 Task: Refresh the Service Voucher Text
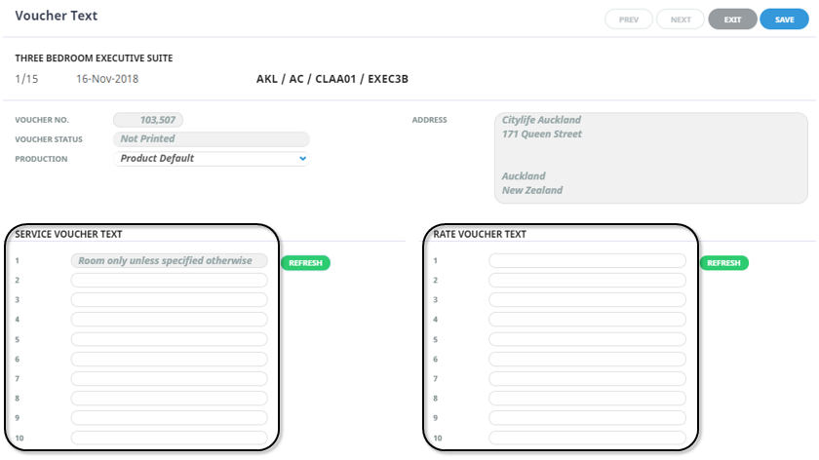tap(305, 263)
